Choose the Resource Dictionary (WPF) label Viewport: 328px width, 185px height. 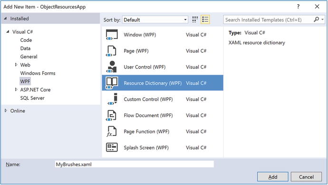[153, 83]
